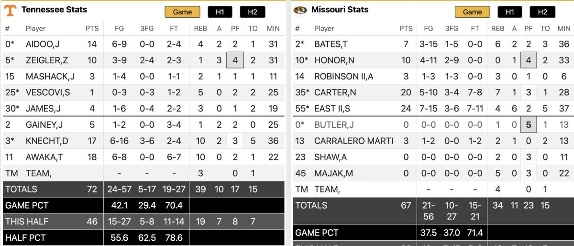The image size is (574, 246).
Task: Switch Tennessee Stats to H1
Action: coord(221,12)
